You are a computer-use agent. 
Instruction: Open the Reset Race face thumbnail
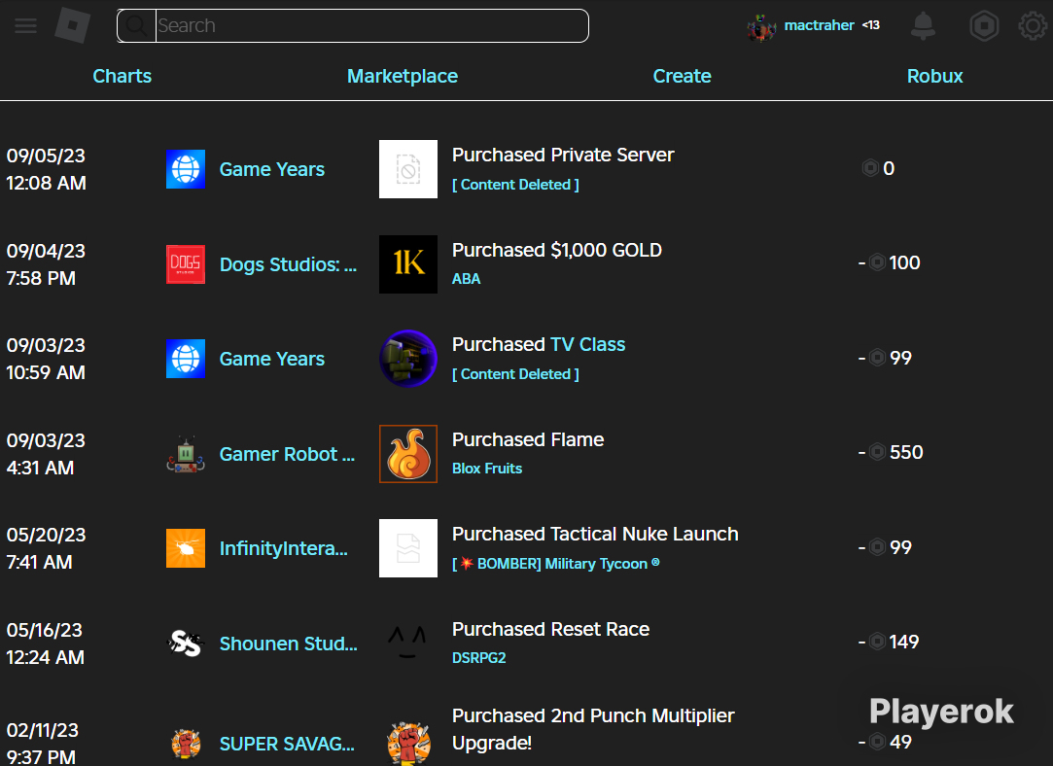coord(408,643)
